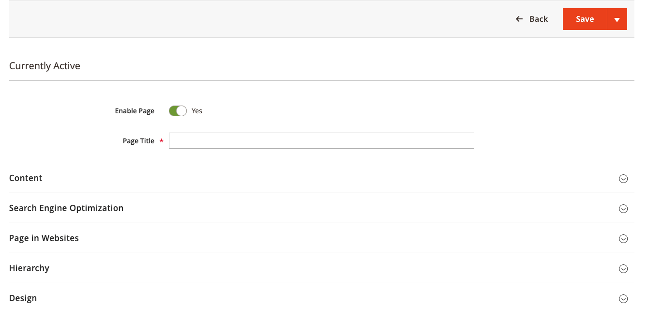
Task: Click the required-field asterisk beside Page Title
Action: point(161,141)
